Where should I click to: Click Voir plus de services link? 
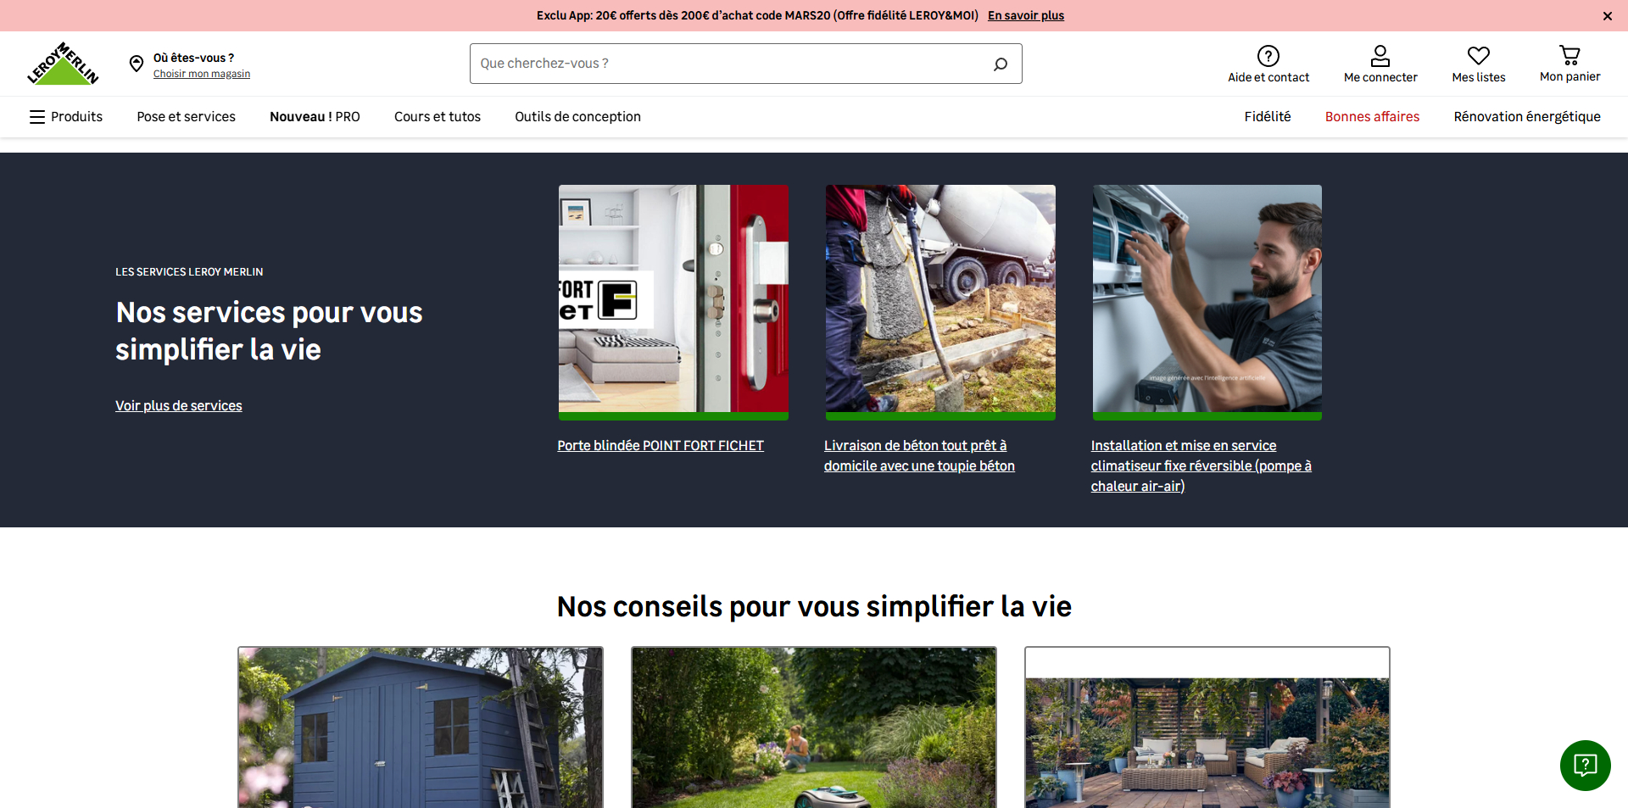[x=179, y=406]
